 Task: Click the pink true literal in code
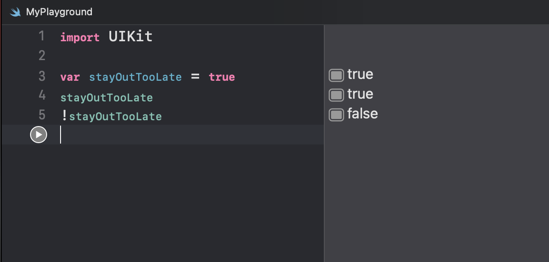[x=222, y=77]
